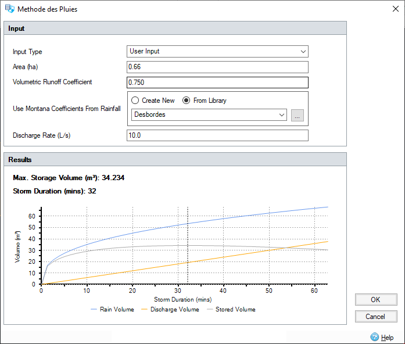The image size is (405, 344).
Task: Click the Max. Storage Volume result text
Action: click(69, 178)
